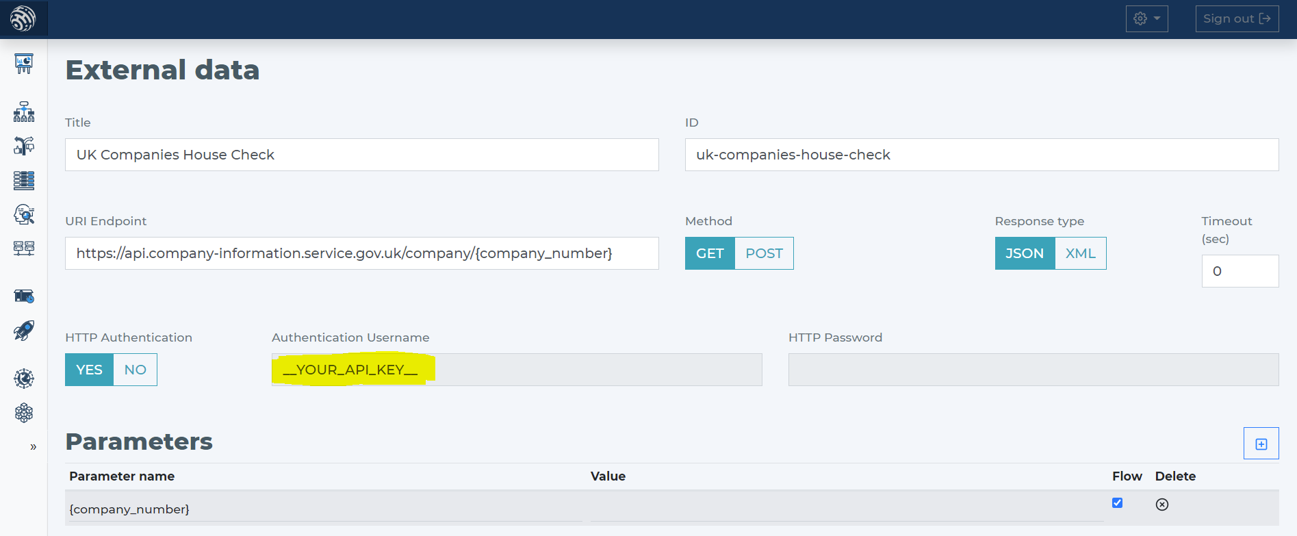
Task: Open the presentation chart dashboard icon
Action: (x=24, y=64)
